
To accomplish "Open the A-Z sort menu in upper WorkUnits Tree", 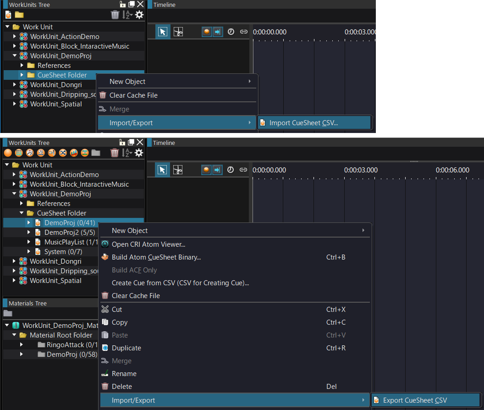I will (127, 15).
